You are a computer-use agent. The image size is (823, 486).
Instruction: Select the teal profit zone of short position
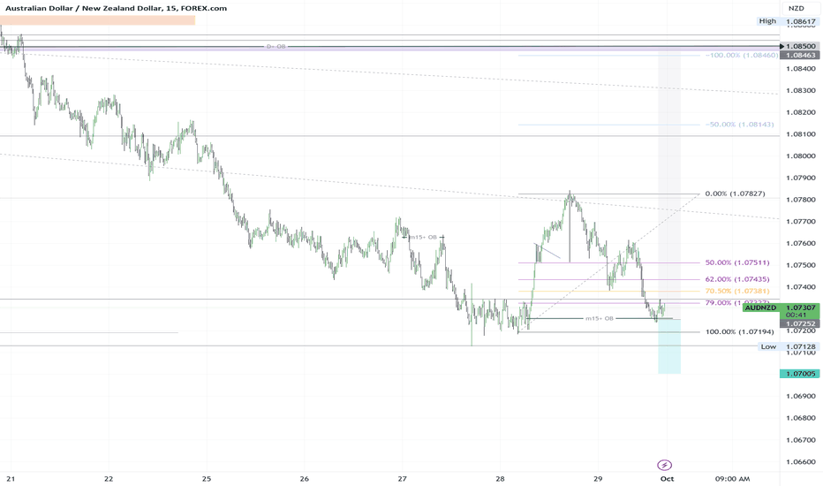669,346
